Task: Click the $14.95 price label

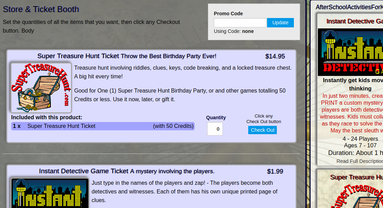Action: [x=275, y=57]
